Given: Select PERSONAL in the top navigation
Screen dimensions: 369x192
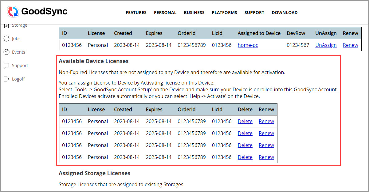Looking at the screenshot, I should pyautogui.click(x=165, y=13).
